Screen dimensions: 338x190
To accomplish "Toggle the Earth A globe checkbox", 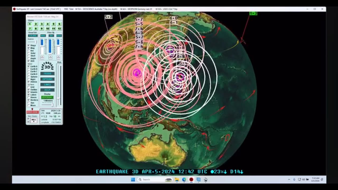I will [x=29, y=66].
